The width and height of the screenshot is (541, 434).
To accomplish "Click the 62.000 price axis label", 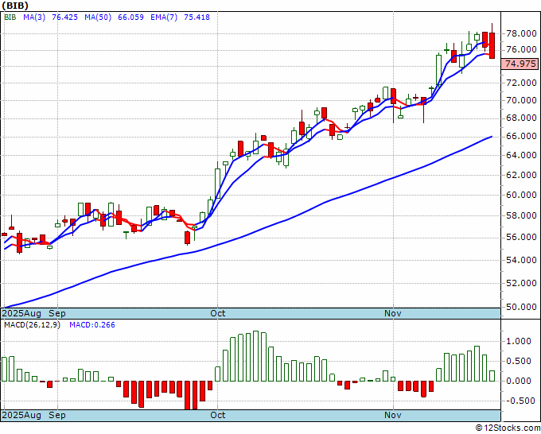I will click(521, 175).
